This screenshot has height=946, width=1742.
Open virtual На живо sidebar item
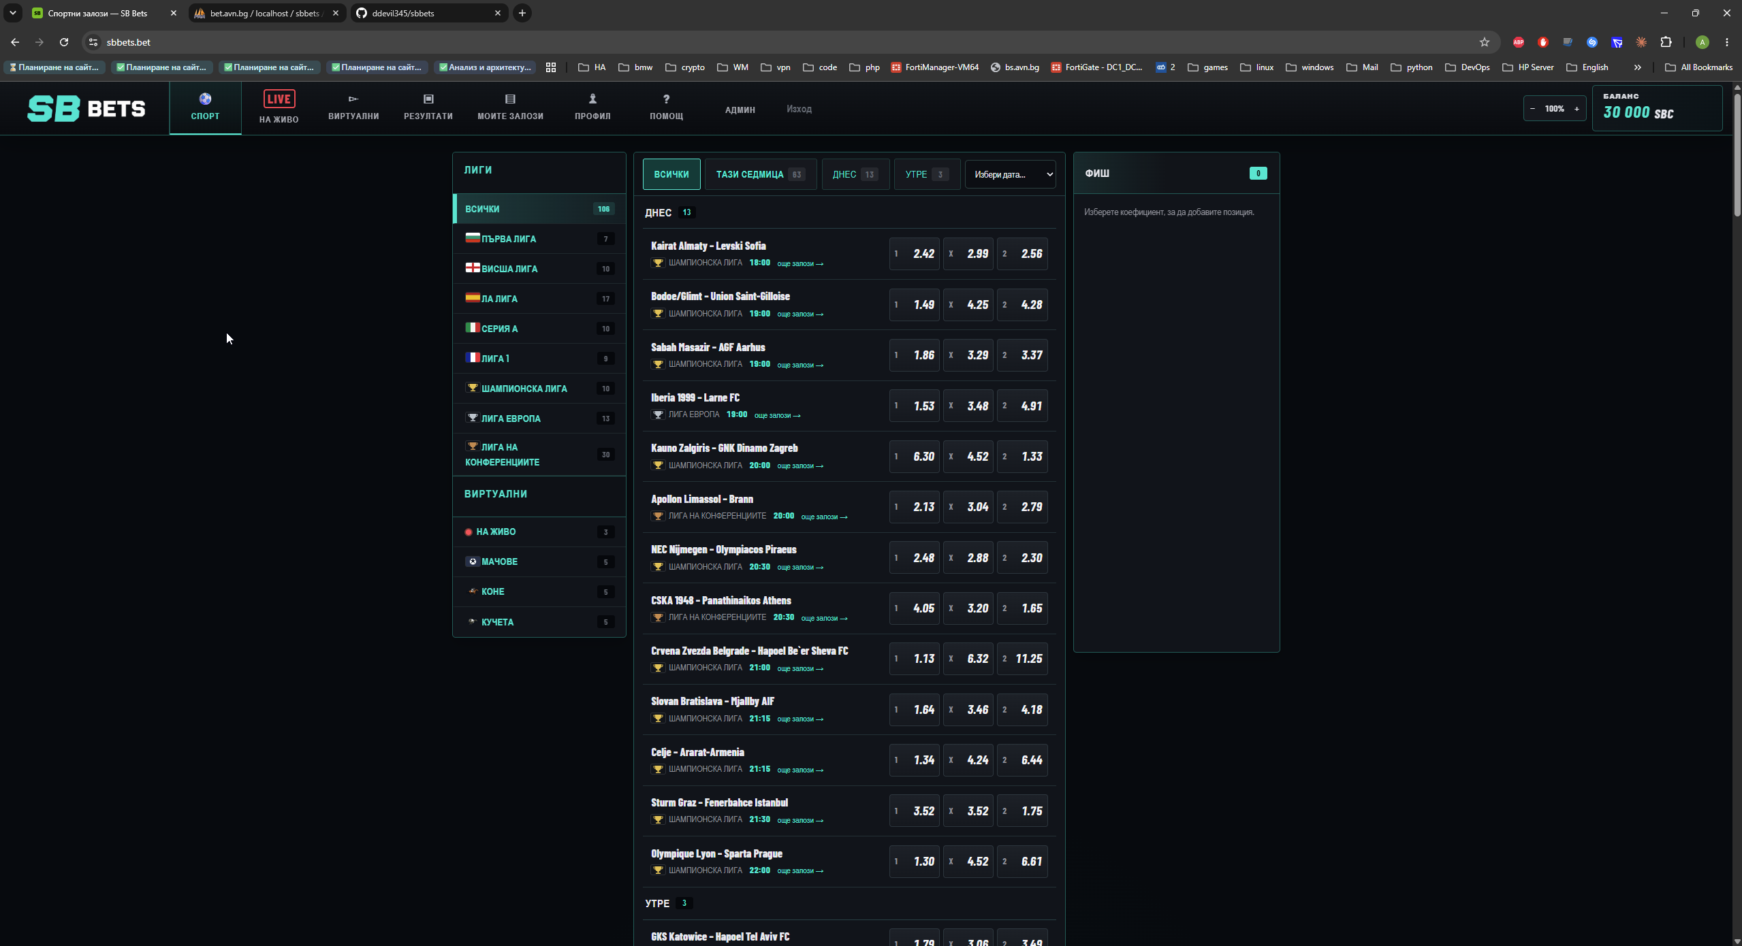[x=539, y=532]
